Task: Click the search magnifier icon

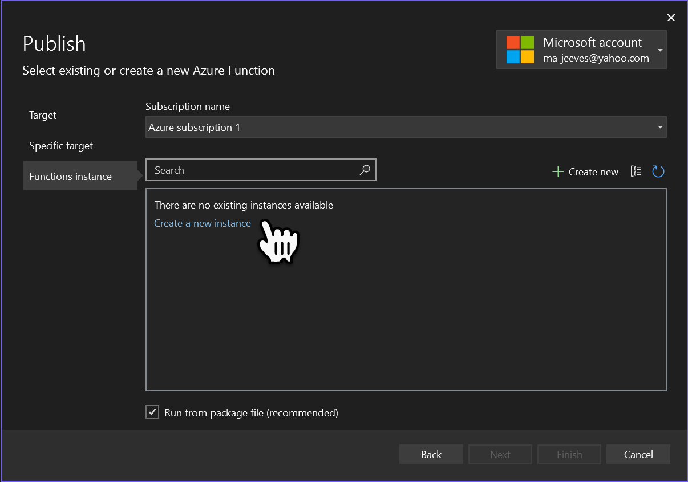Action: (365, 170)
